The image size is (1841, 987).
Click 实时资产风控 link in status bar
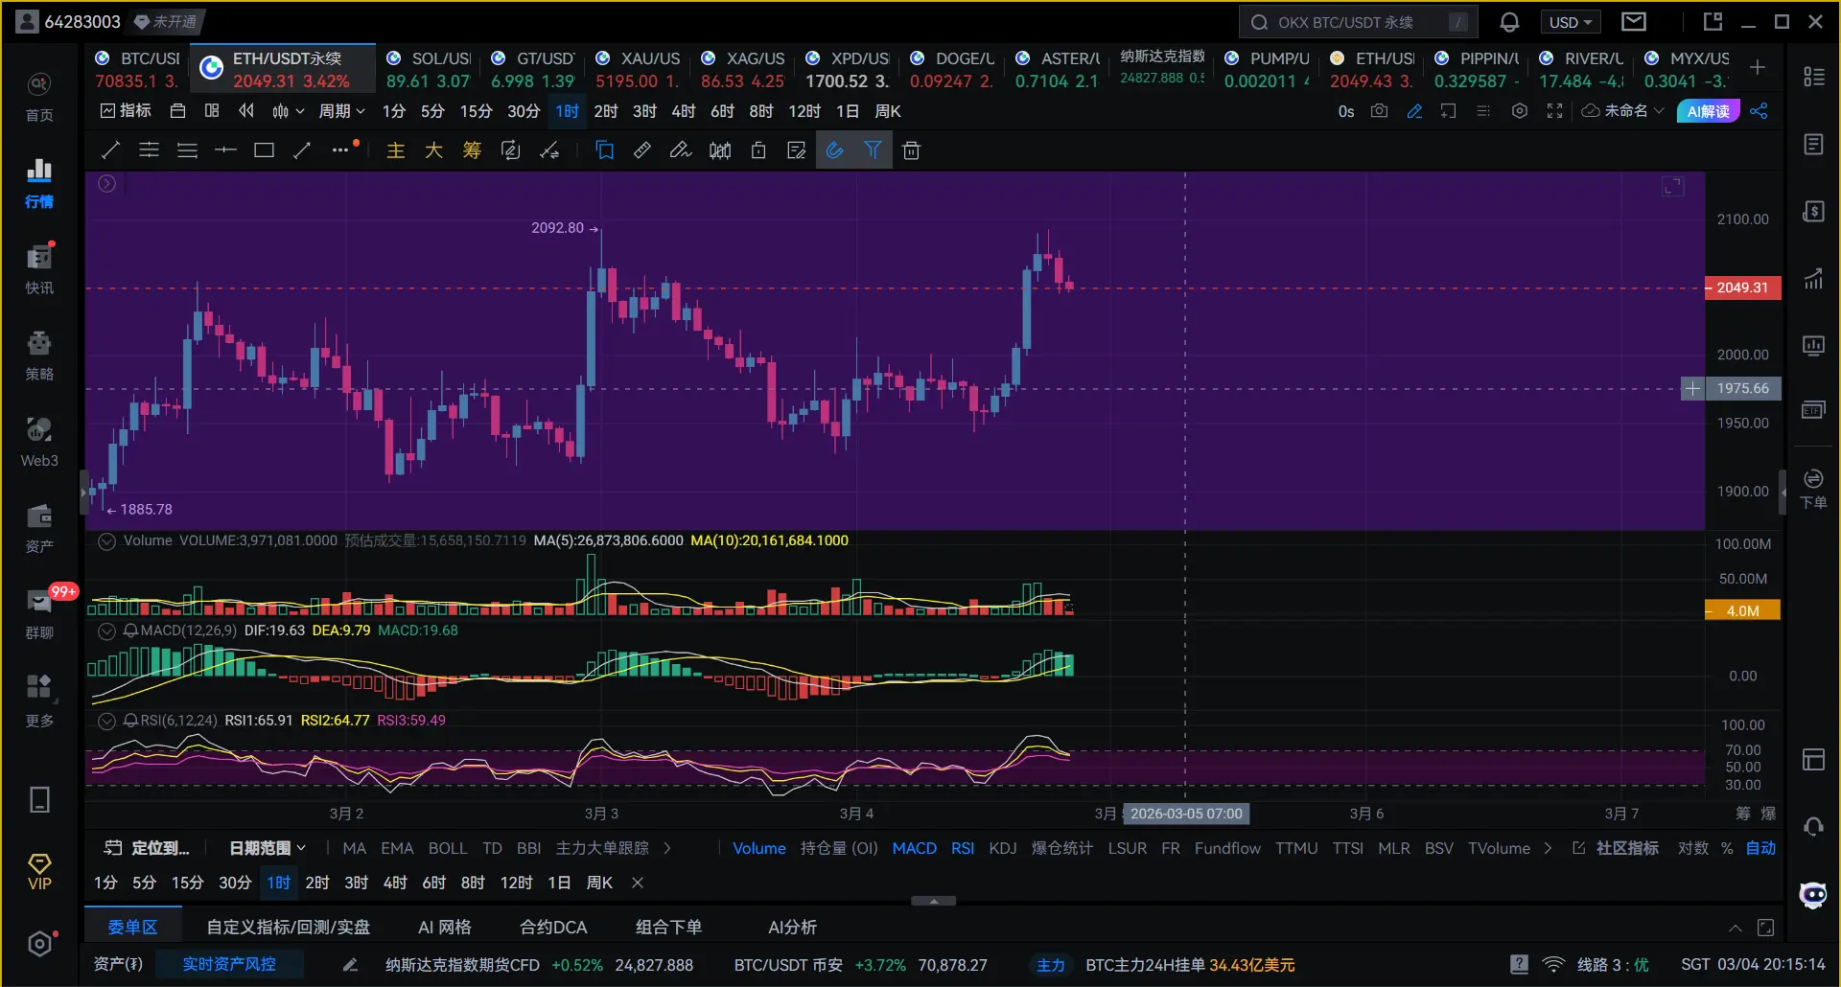[229, 964]
